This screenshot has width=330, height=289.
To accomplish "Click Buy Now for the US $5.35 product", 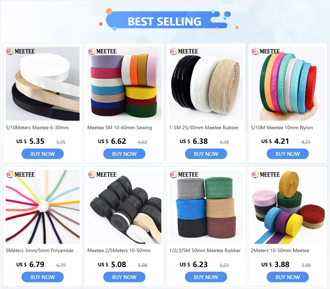I will pos(43,154).
